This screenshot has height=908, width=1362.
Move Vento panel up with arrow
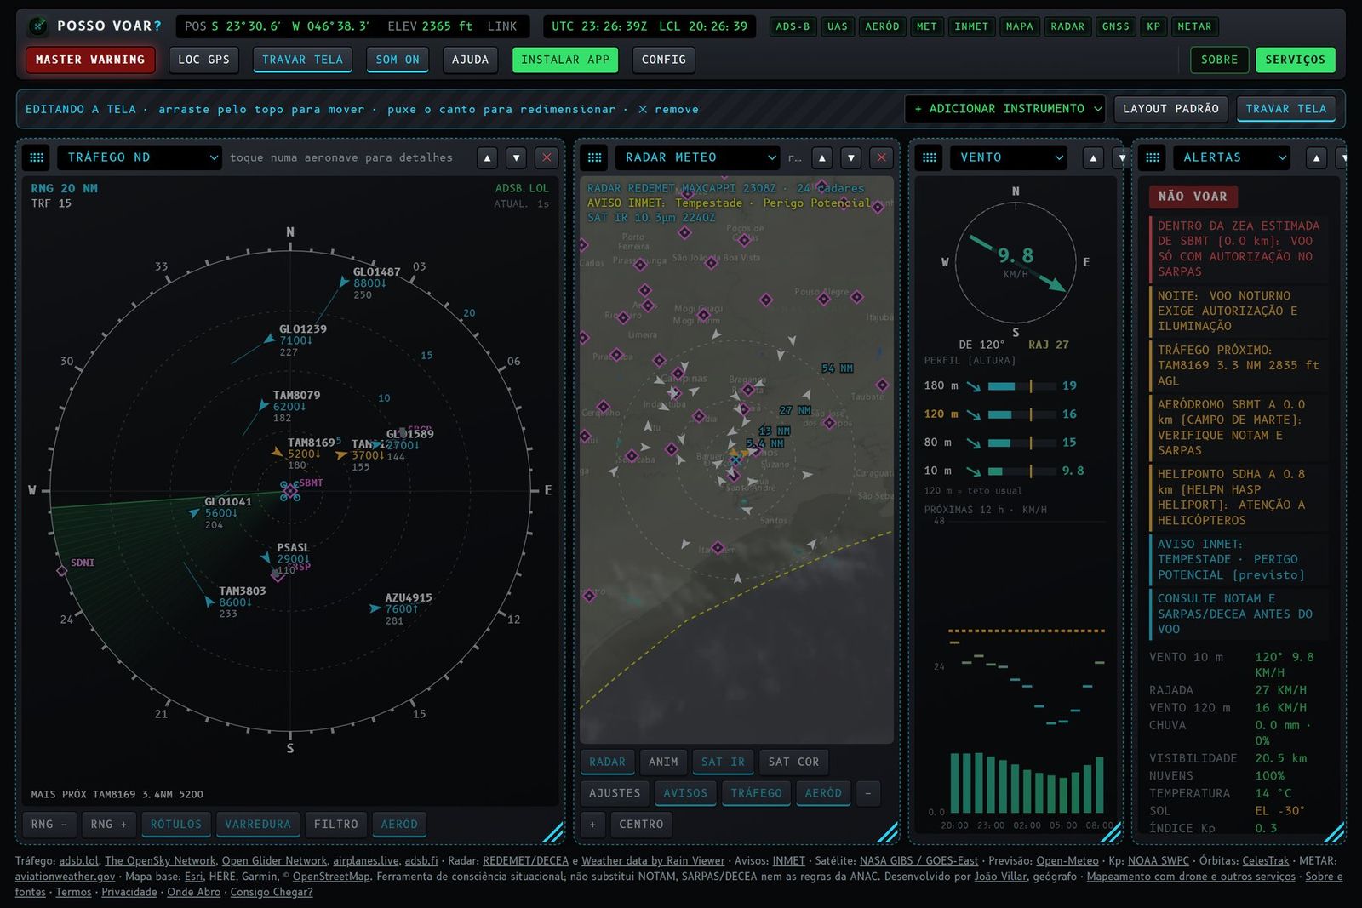click(x=1093, y=157)
